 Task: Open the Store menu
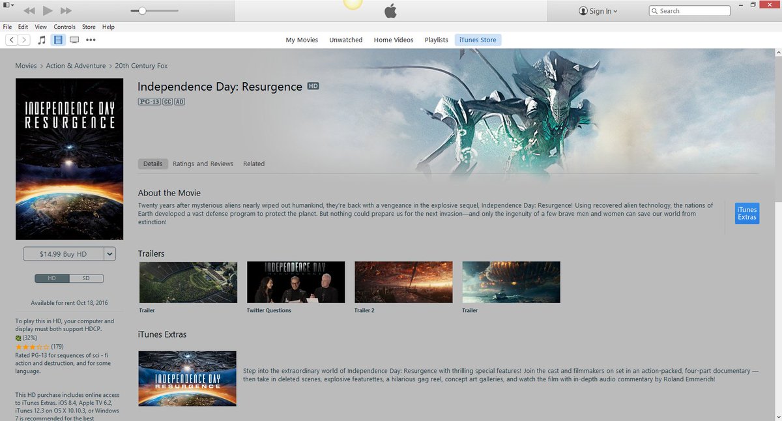point(89,27)
